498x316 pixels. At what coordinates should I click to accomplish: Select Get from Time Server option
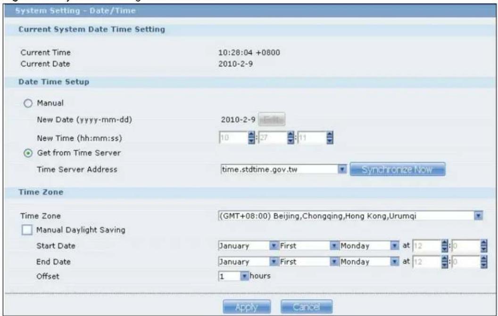[28, 153]
